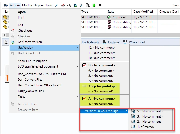
Task: Click cold storage icon for version 2
Action: 133,121
